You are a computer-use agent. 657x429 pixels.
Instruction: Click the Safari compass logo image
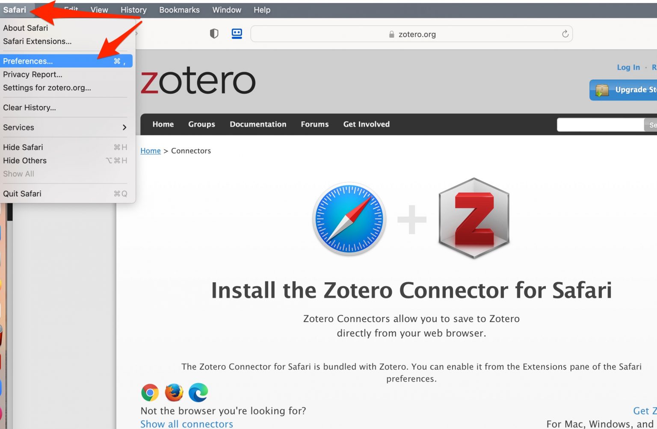pos(349,219)
